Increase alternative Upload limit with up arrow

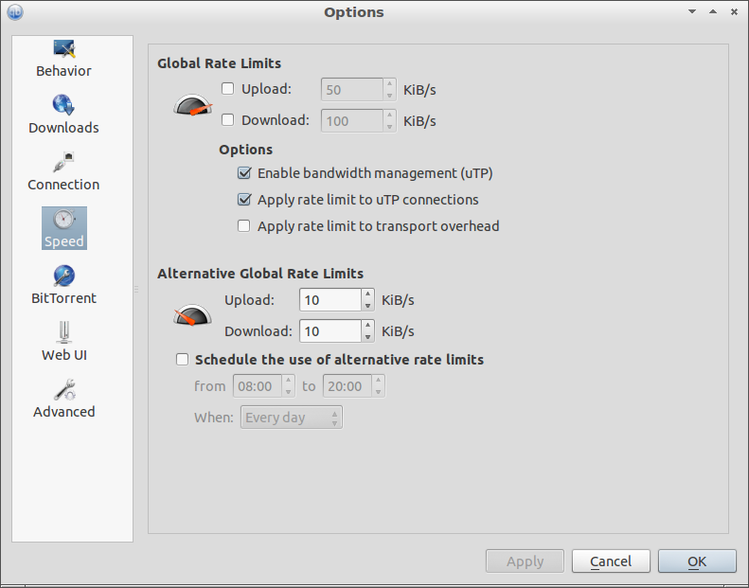click(367, 294)
